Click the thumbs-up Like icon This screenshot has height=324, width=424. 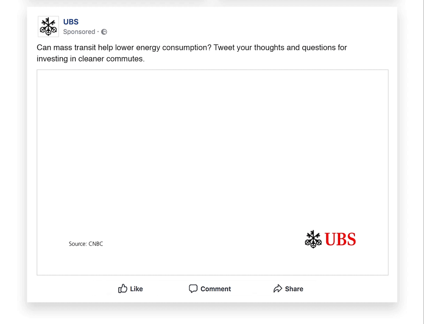[x=123, y=289]
